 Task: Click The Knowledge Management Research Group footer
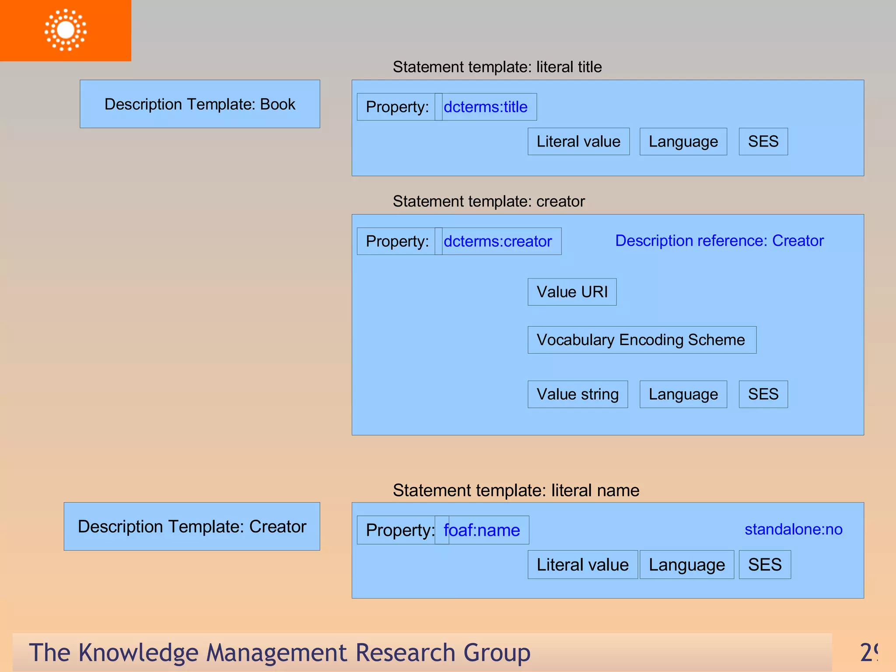tap(280, 652)
